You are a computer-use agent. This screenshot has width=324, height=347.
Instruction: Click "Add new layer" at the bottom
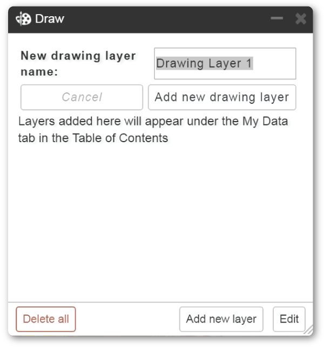coord(221,319)
